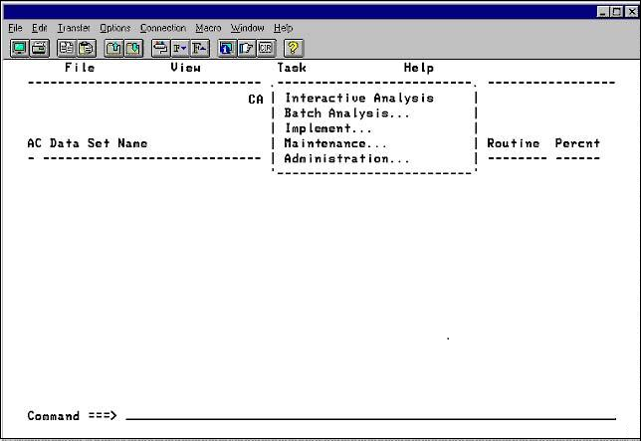Maximize the terminal emulator window
Image resolution: width=641 pixels, height=441 pixels.
tap(616, 12)
